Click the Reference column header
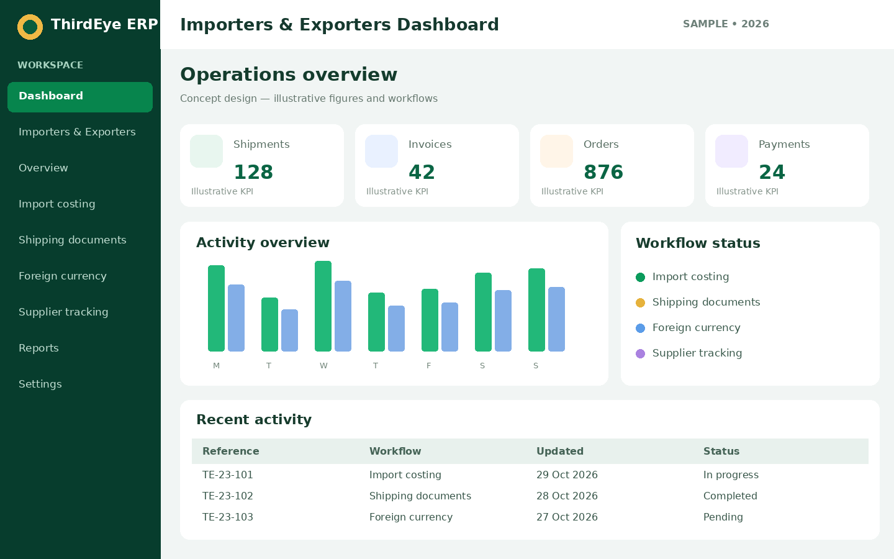This screenshot has width=894, height=559. pyautogui.click(x=231, y=452)
